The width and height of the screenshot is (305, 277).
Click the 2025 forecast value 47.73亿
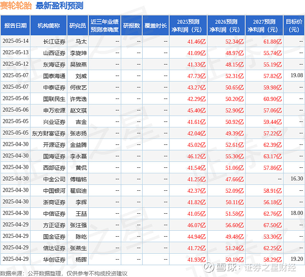pyautogui.click(x=196, y=76)
